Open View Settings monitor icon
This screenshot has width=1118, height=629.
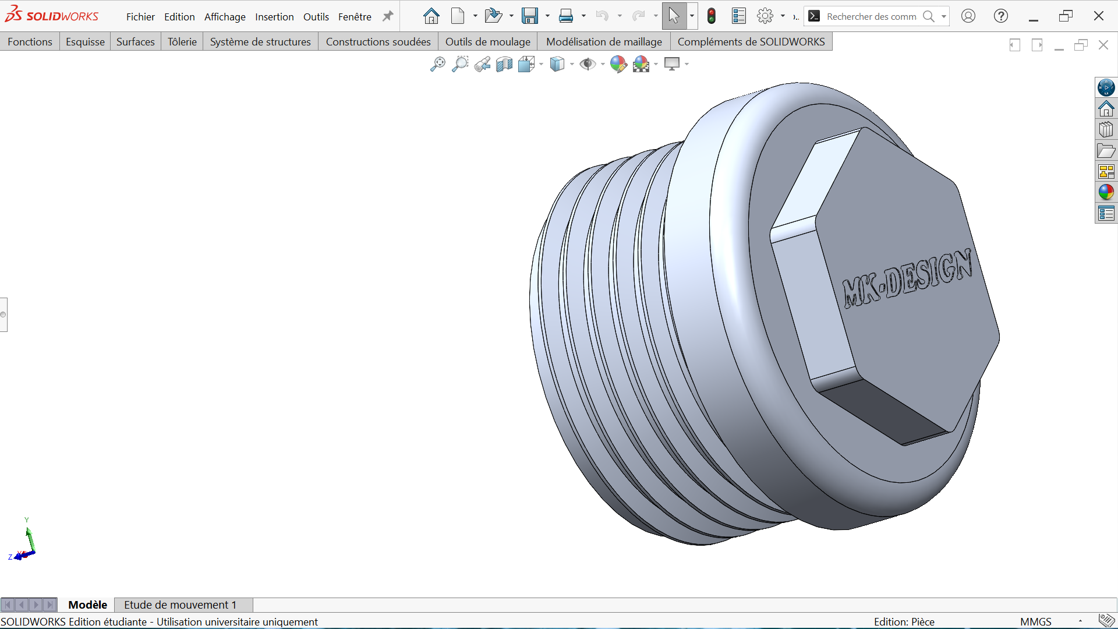(672, 64)
